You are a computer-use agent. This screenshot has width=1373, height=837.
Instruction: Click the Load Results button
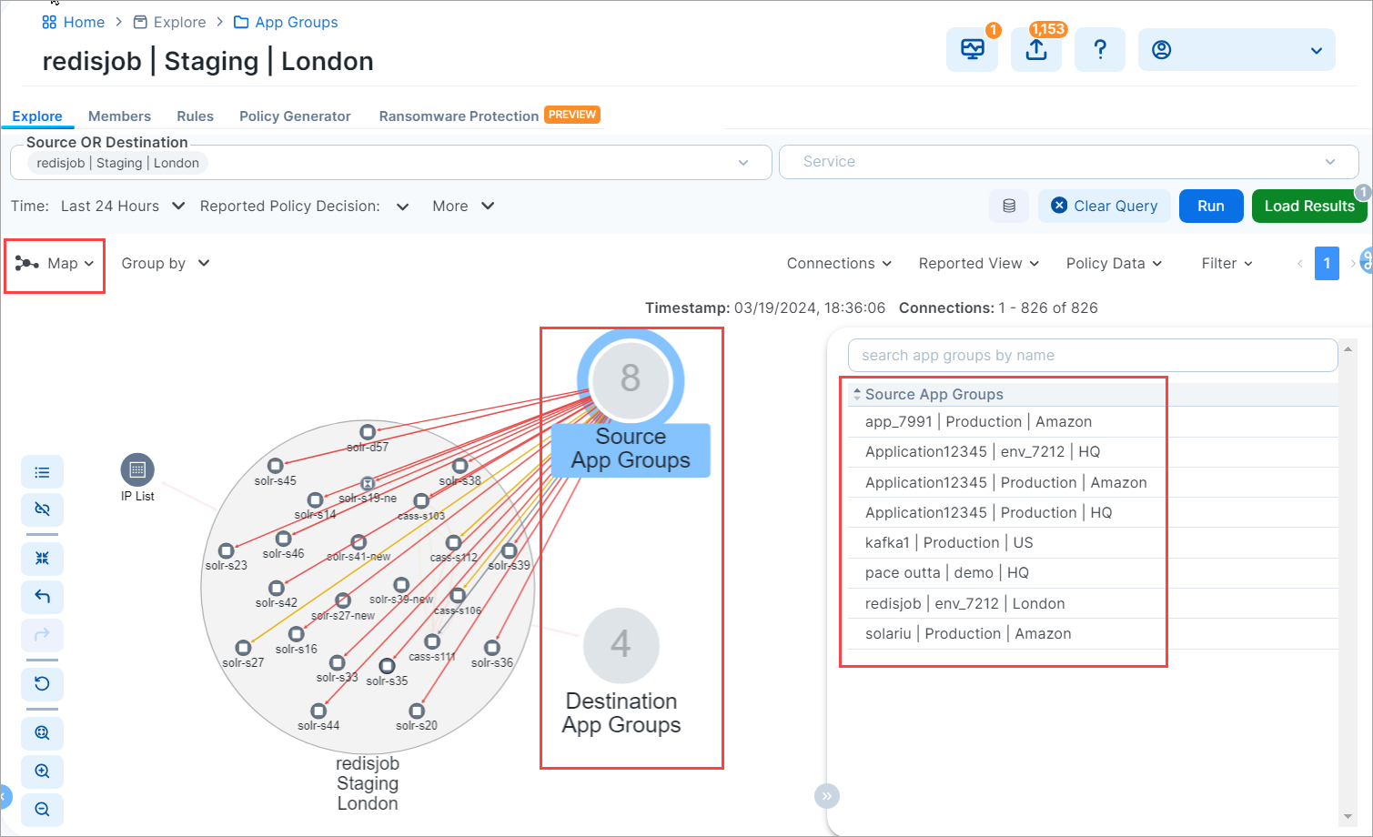[x=1308, y=207]
